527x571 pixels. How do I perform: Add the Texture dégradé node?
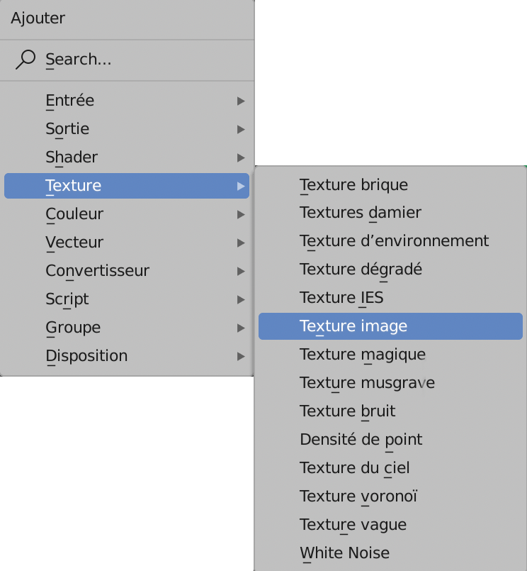point(361,270)
